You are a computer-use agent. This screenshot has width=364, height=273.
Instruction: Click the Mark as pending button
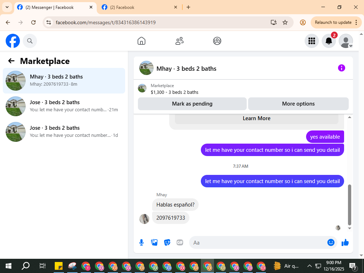click(192, 104)
